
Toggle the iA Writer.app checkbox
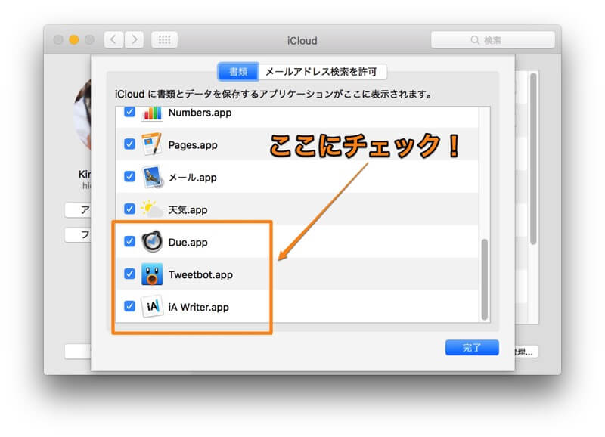point(129,306)
